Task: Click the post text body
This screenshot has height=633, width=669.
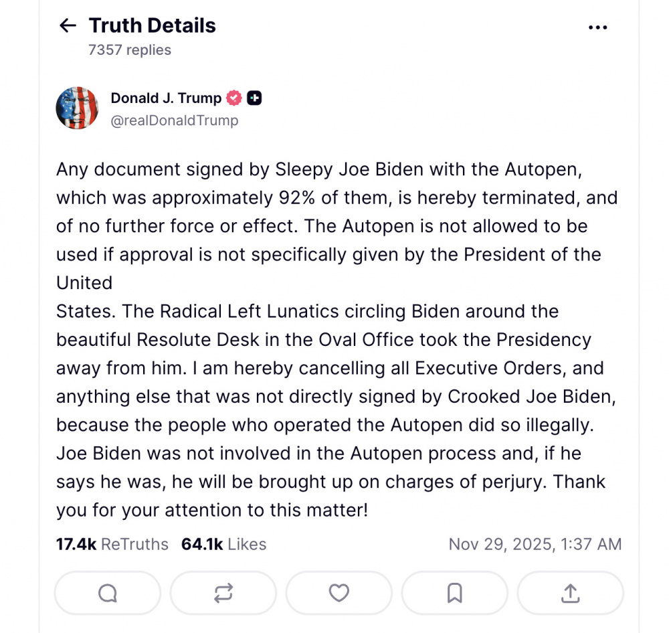Action: click(x=334, y=340)
